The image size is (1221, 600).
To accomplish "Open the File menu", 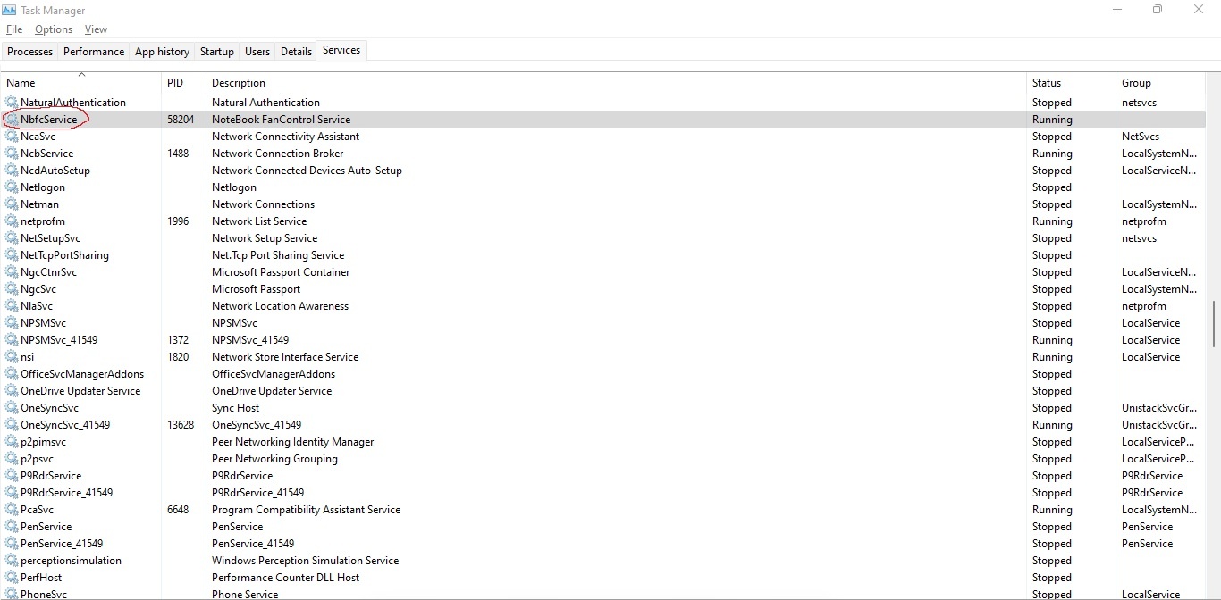I will [14, 29].
